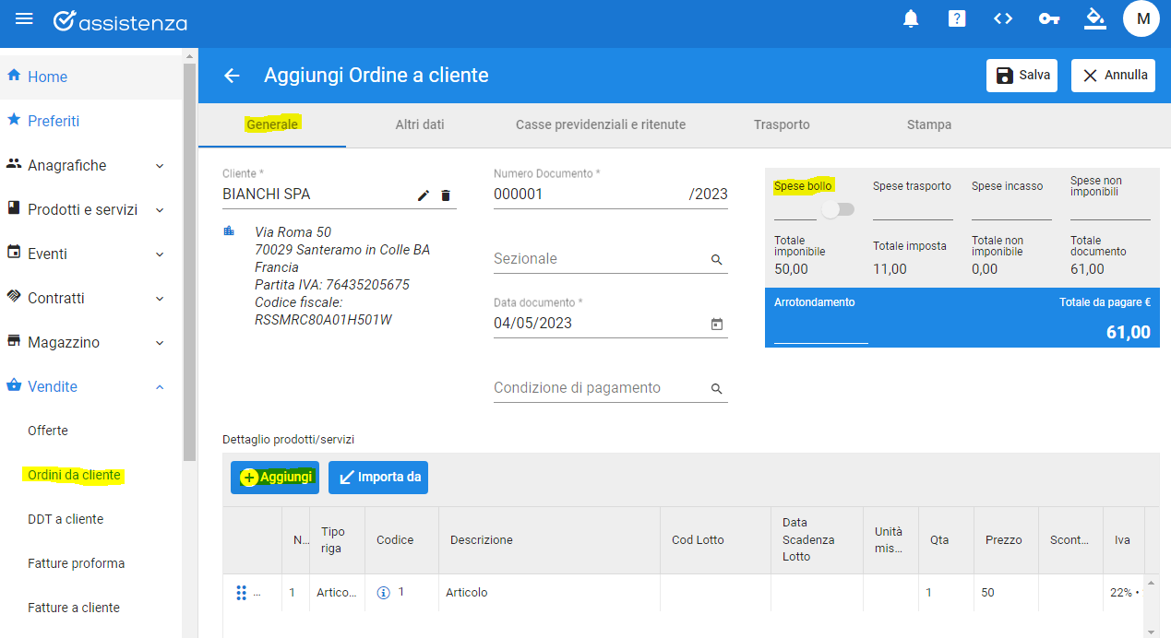Click the info icon beside Codice 1
The image size is (1171, 638).
(384, 593)
